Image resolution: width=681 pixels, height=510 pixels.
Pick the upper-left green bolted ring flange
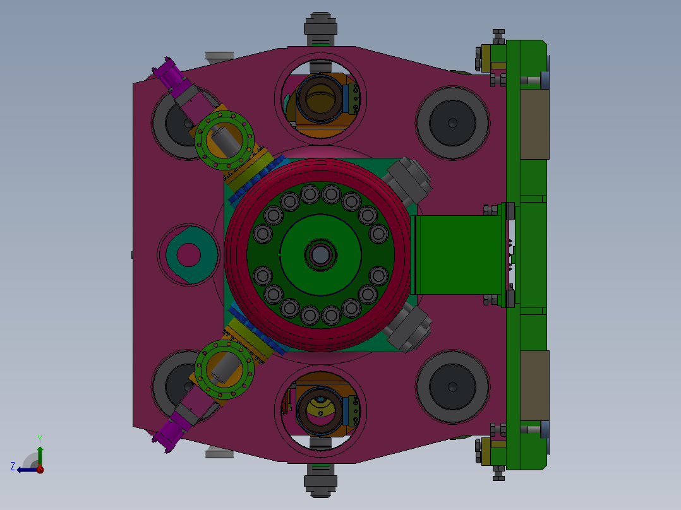tap(224, 140)
